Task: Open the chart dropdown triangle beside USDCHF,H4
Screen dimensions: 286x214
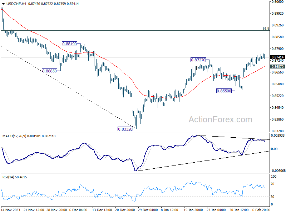Action: coord(3,4)
